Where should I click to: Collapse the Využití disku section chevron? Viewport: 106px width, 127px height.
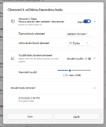point(95,58)
